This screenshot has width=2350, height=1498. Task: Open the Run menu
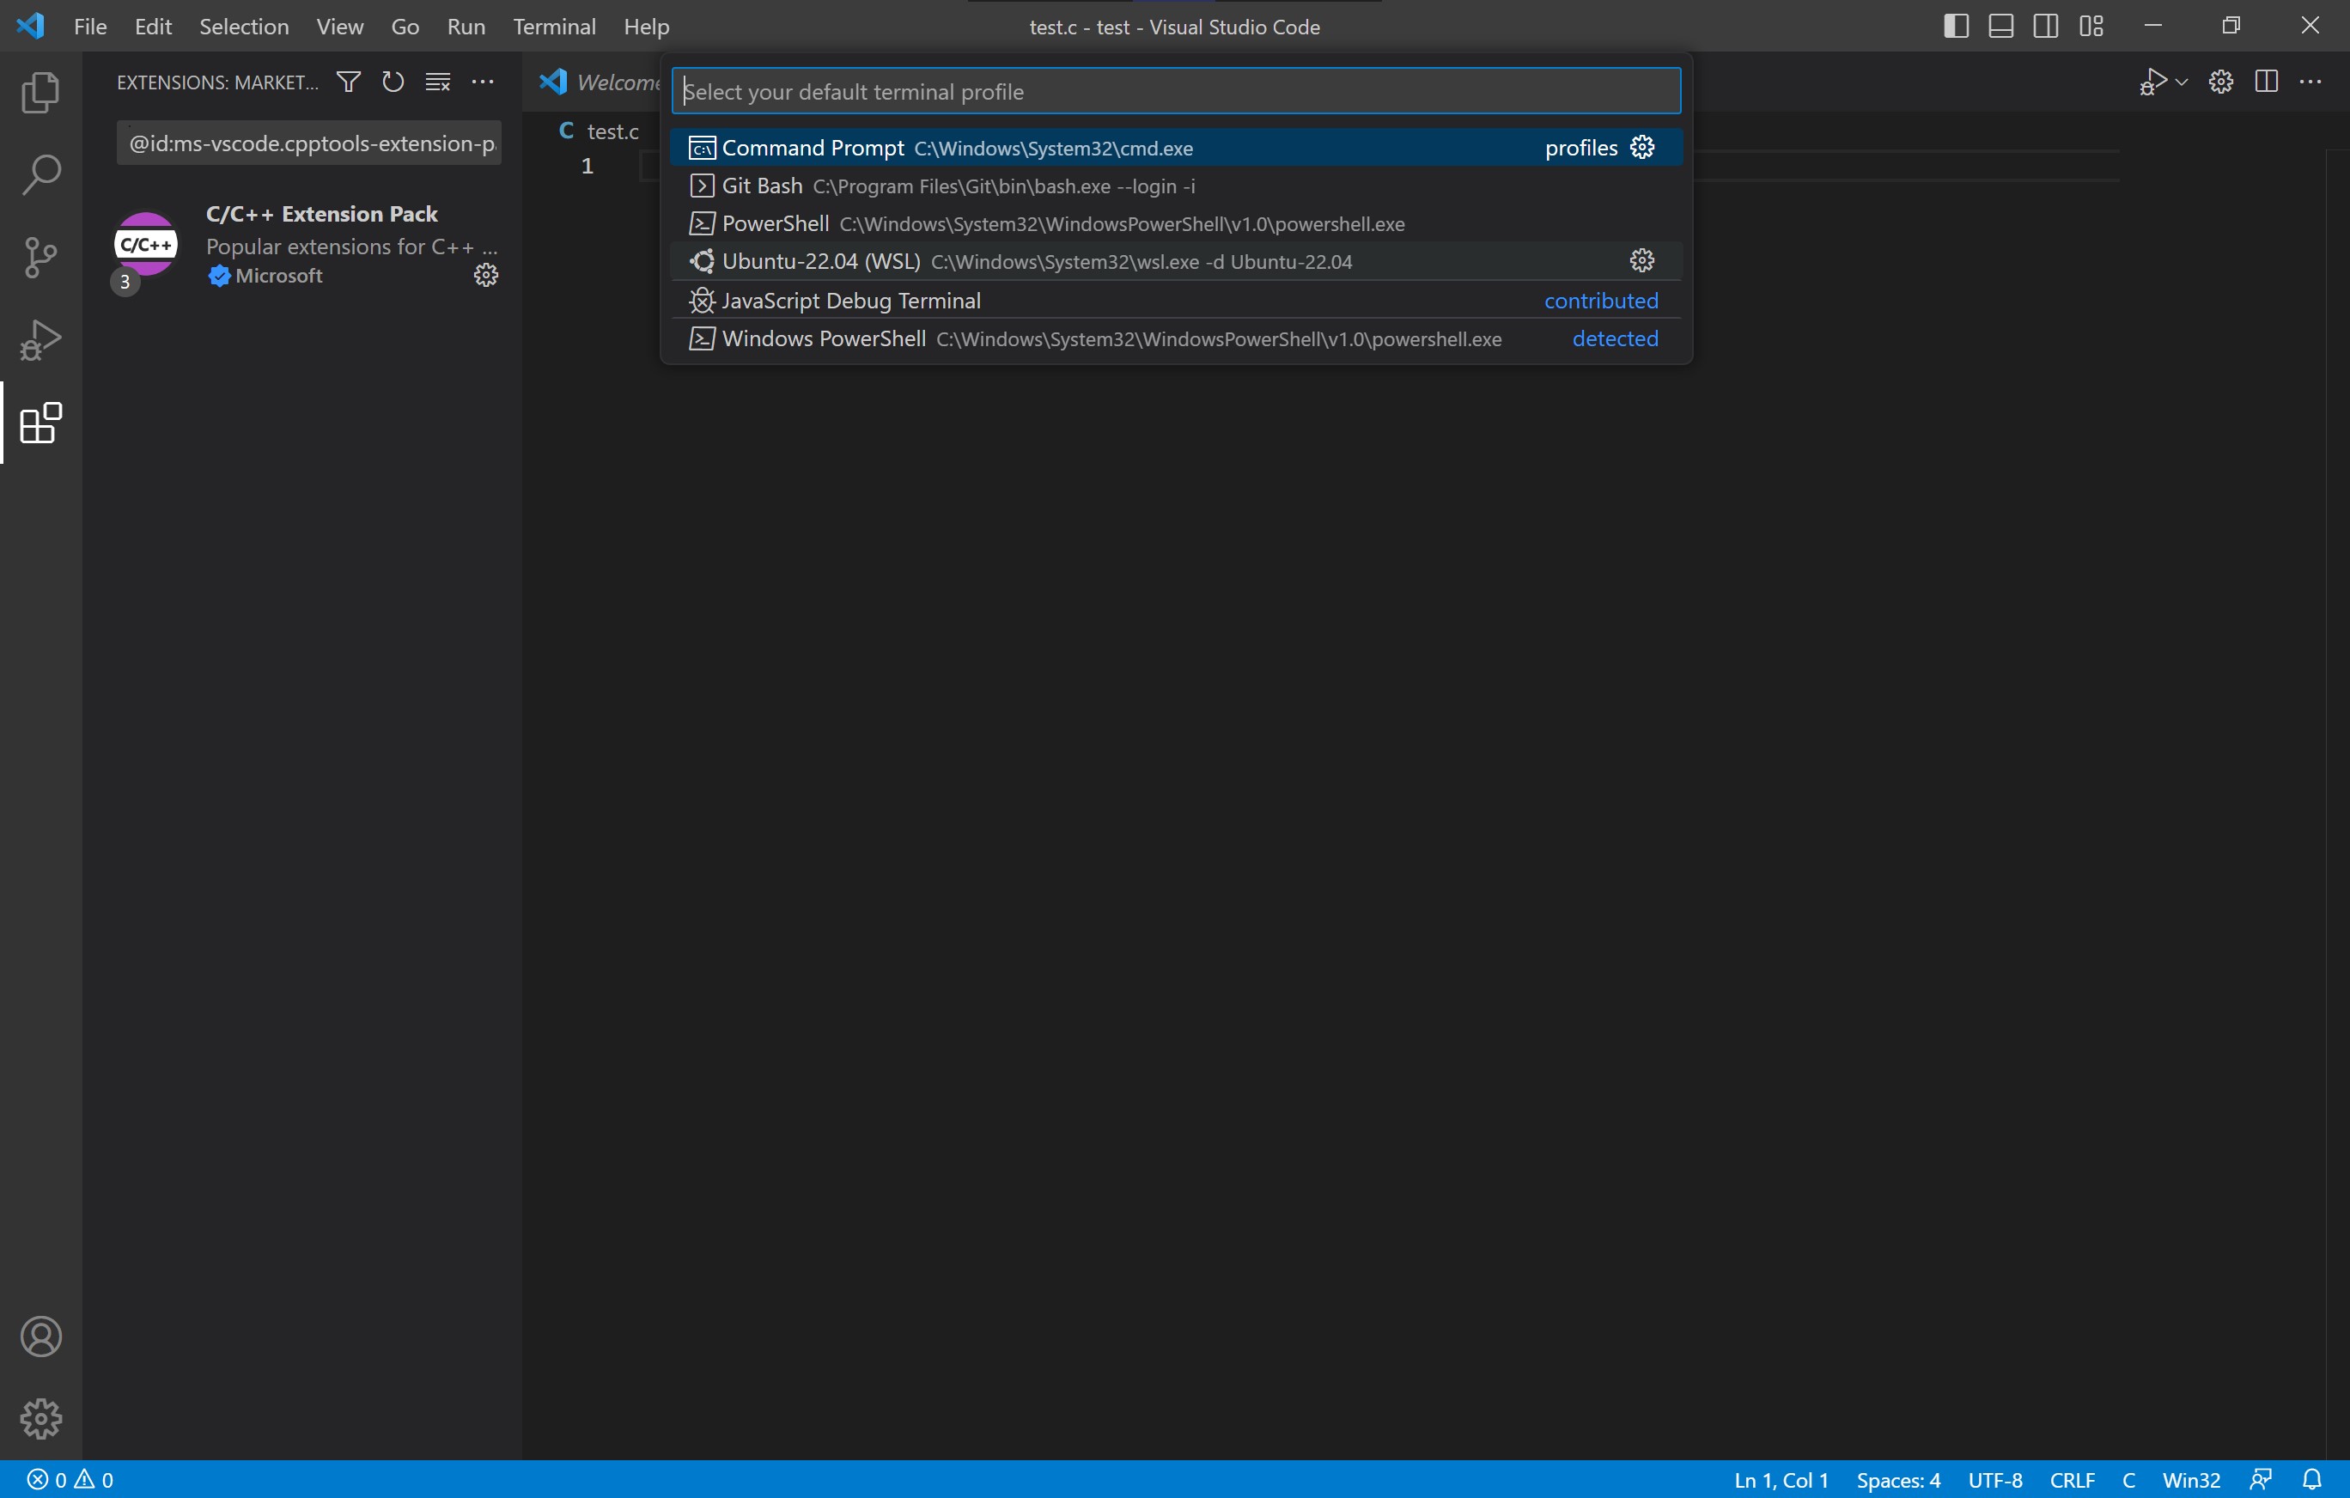[466, 27]
